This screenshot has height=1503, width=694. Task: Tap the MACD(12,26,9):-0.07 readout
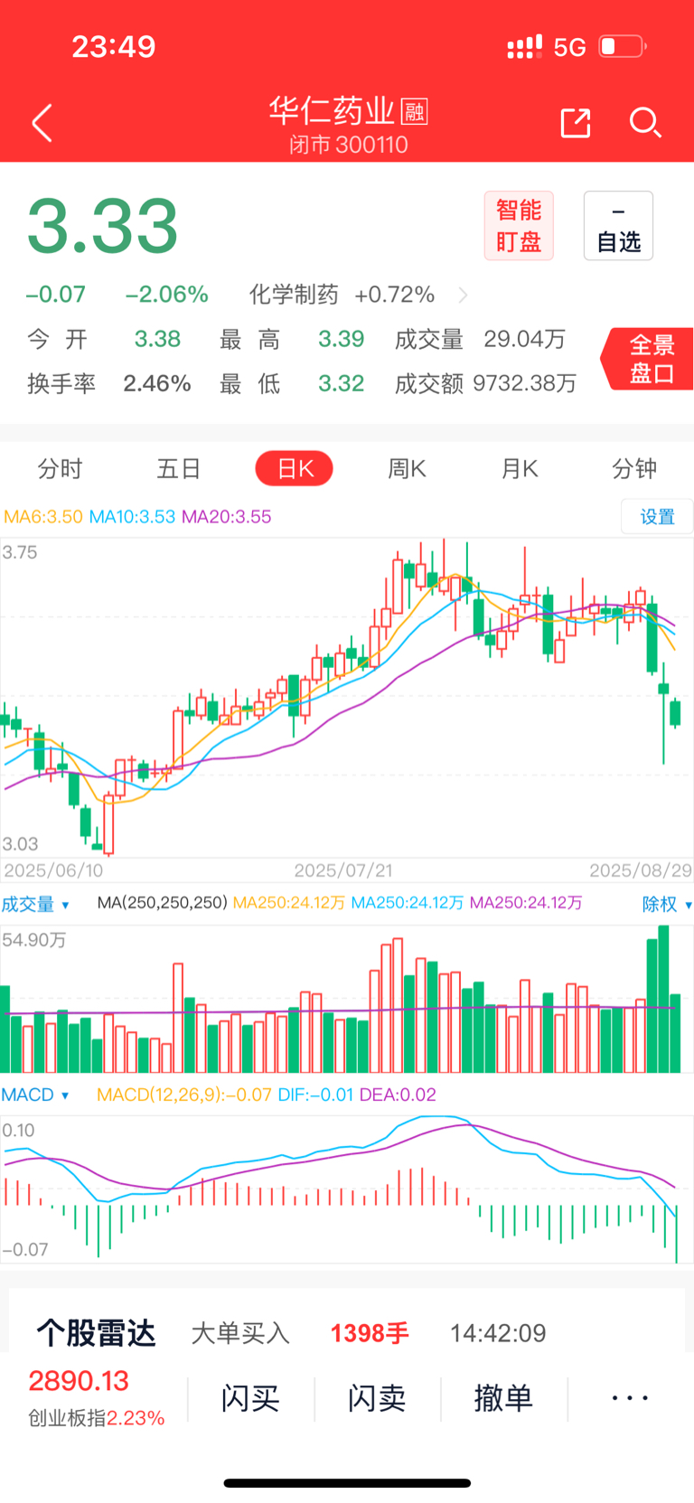pos(184,1094)
